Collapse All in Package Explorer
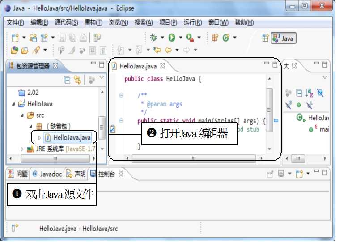 67,81
